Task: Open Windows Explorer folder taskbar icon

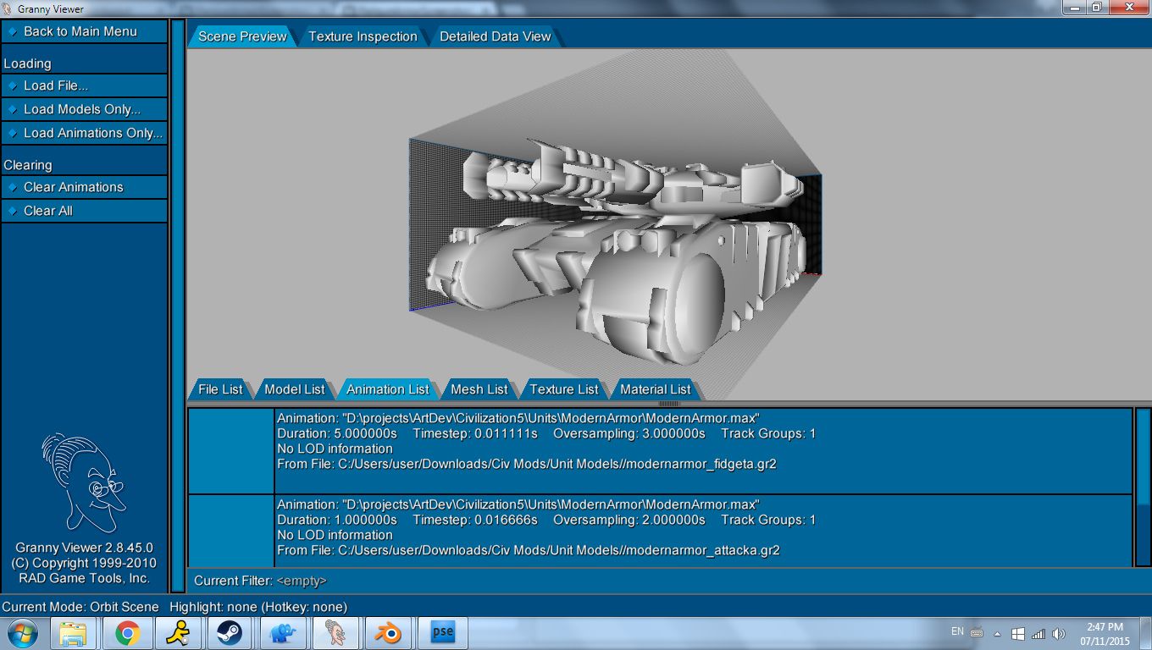Action: pyautogui.click(x=75, y=633)
